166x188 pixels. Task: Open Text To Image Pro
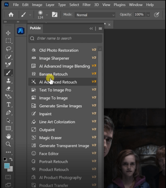click(x=63, y=90)
